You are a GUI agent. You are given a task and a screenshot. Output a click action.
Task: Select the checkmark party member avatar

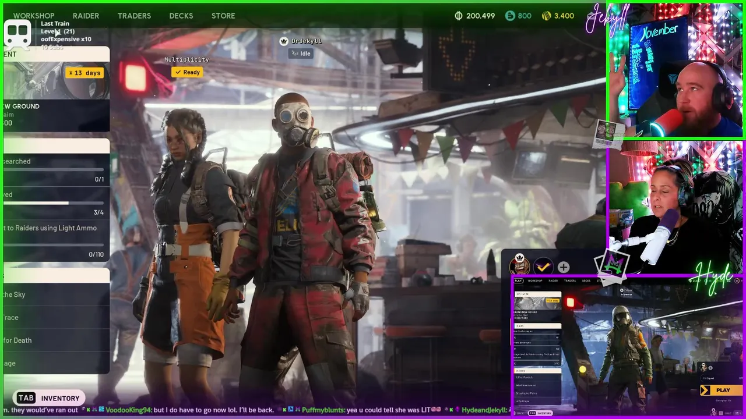tap(543, 267)
